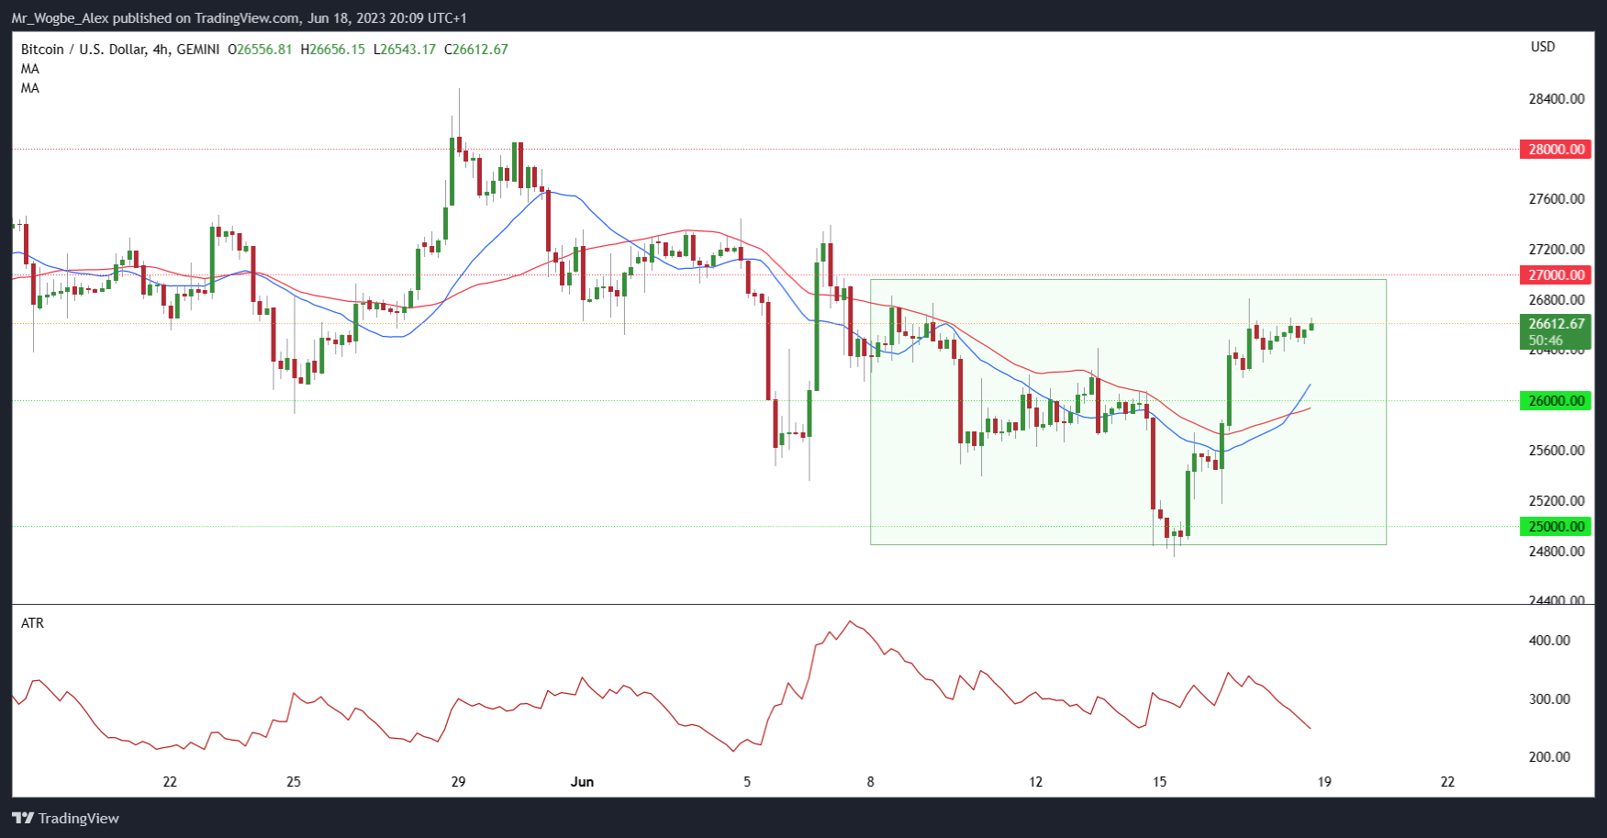The height and width of the screenshot is (838, 1607).
Task: Select the current price 26612.67 label
Action: coord(1556,324)
